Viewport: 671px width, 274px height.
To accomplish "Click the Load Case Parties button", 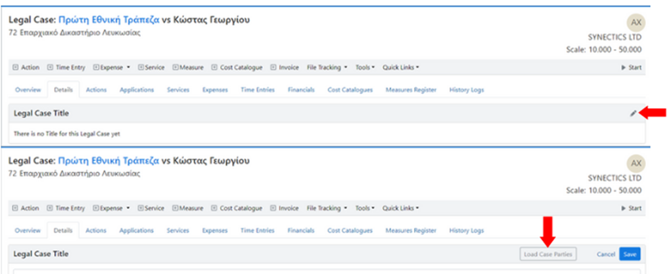I will 548,254.
